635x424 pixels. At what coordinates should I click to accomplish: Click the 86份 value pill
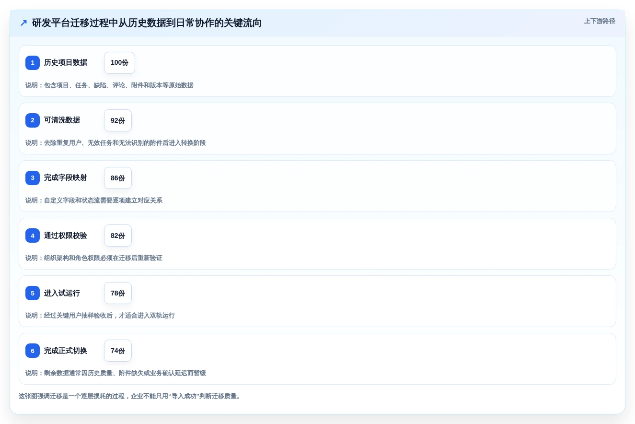(x=118, y=178)
